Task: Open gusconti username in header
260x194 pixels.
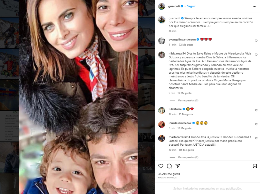Action: pyautogui.click(x=174, y=6)
